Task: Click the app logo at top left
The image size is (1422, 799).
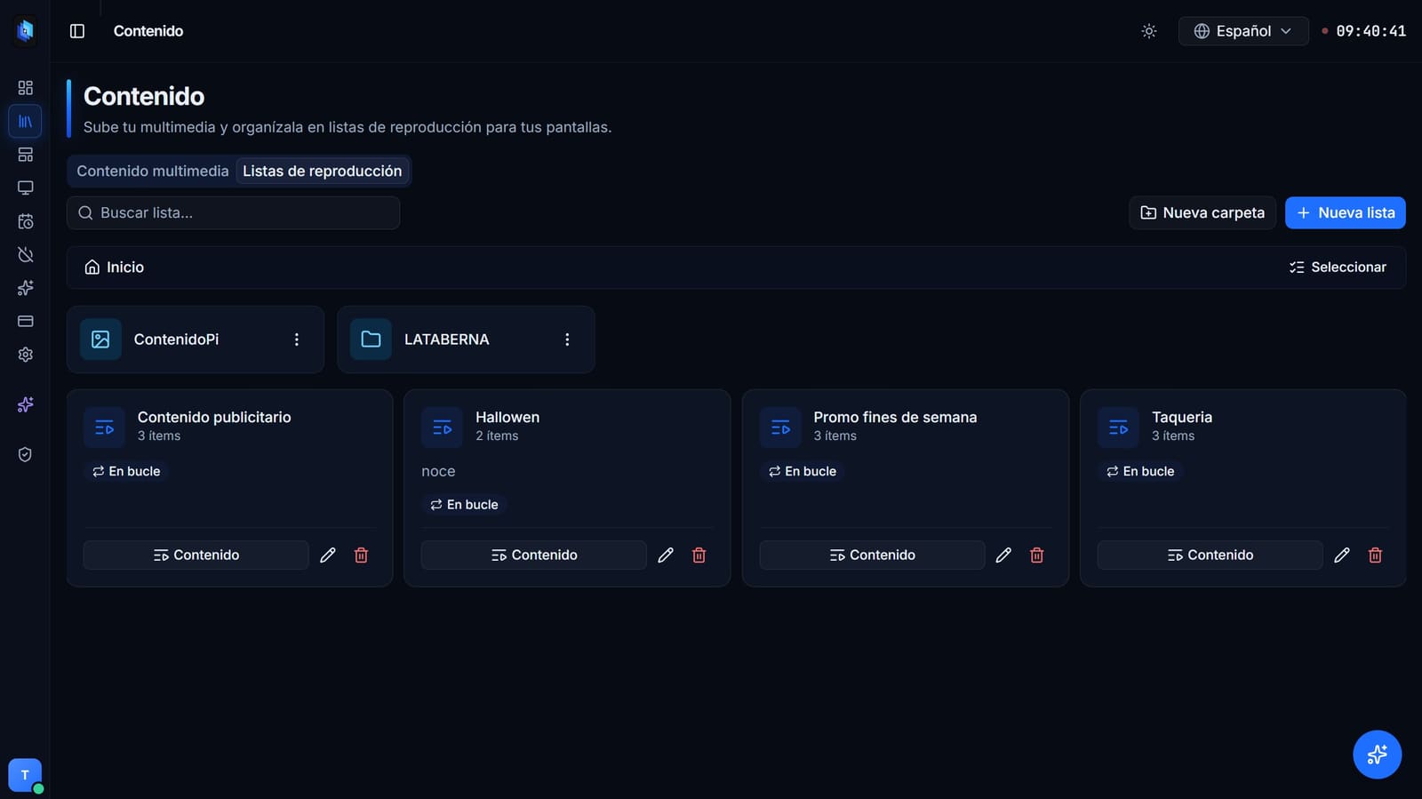Action: (25, 31)
